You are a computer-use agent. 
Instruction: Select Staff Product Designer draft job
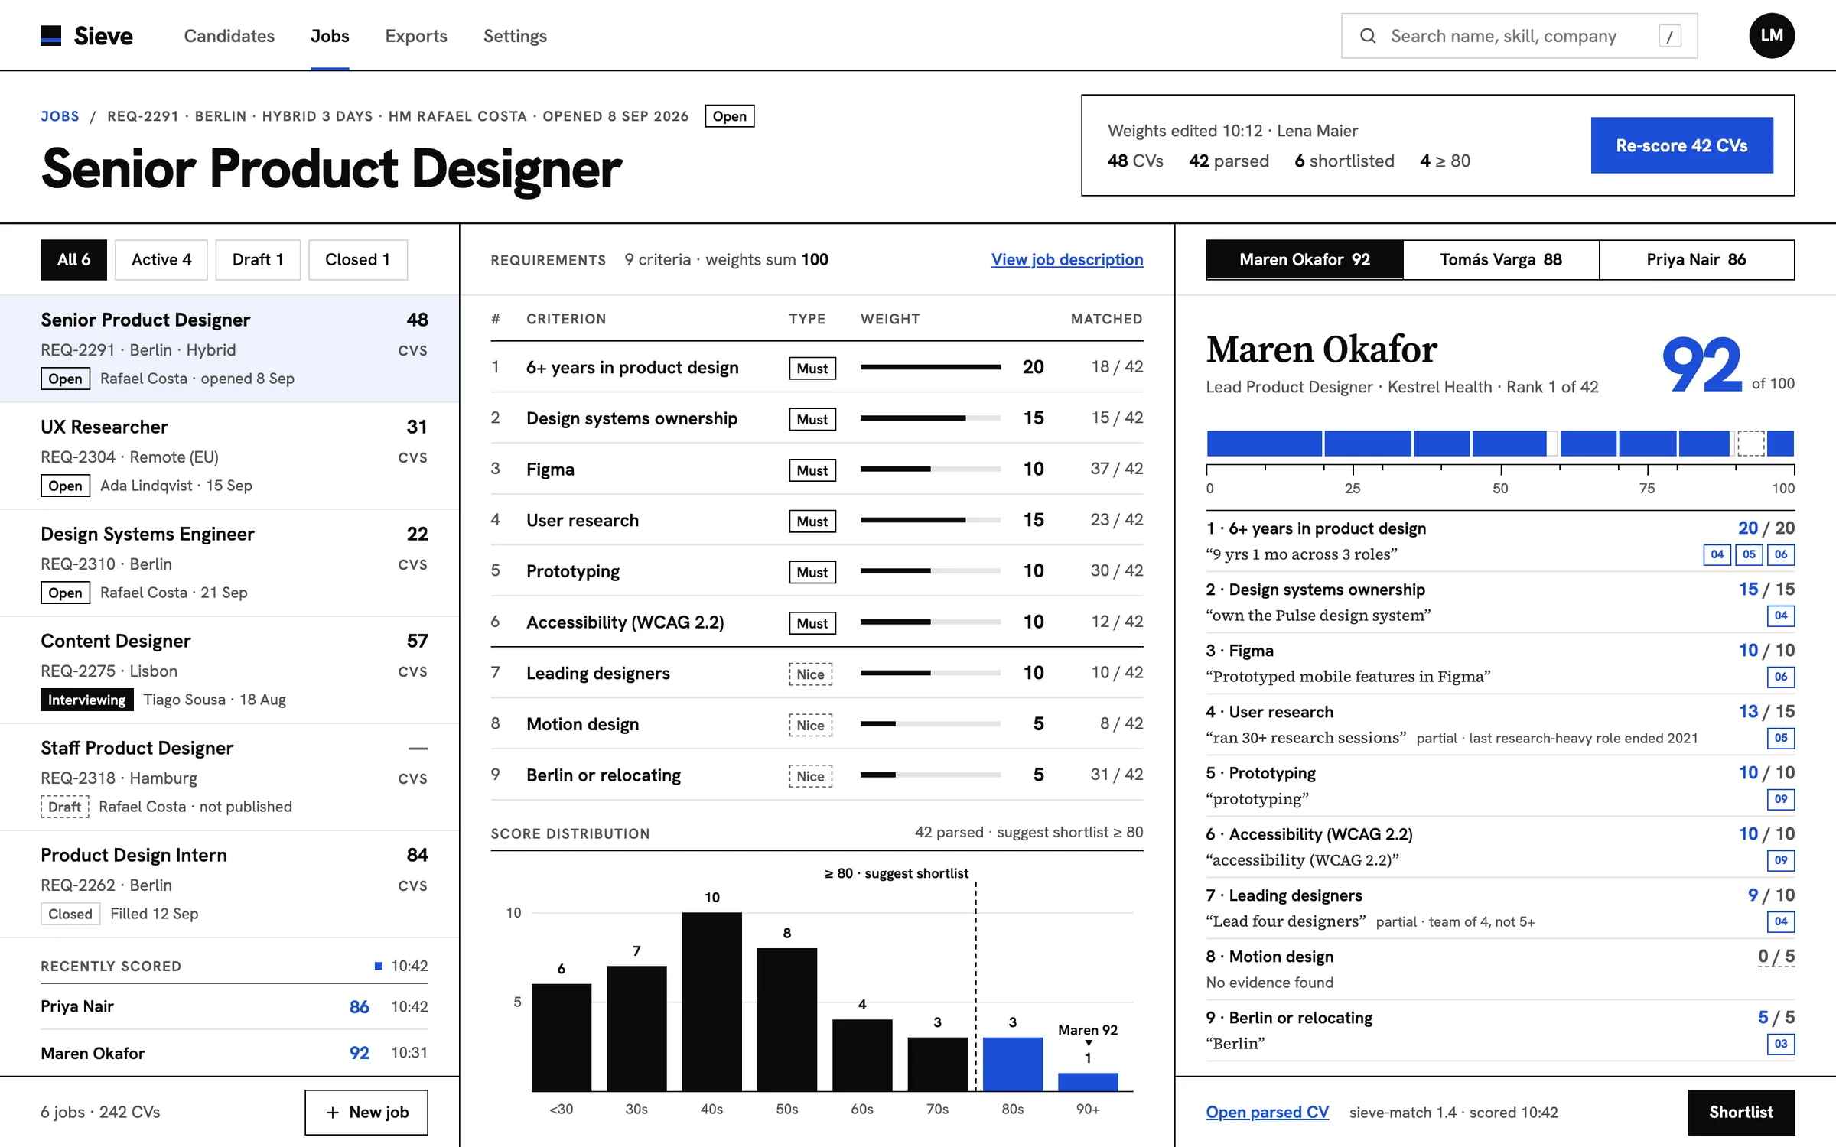click(229, 777)
